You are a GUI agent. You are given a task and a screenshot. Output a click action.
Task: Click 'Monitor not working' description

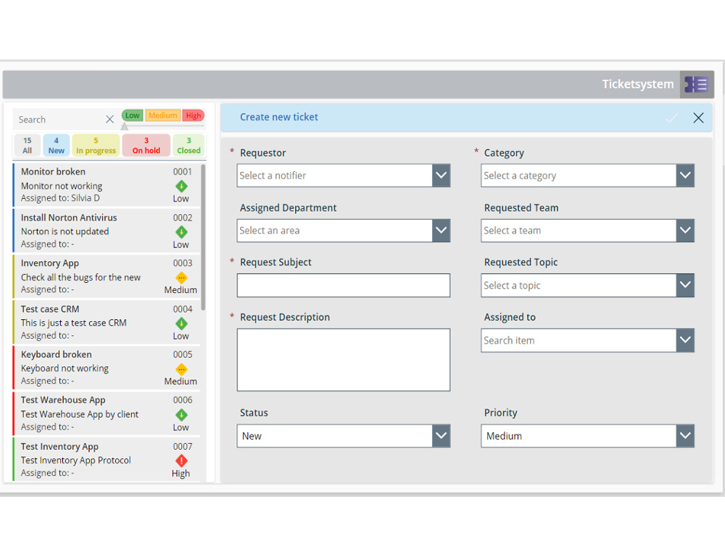(x=62, y=186)
